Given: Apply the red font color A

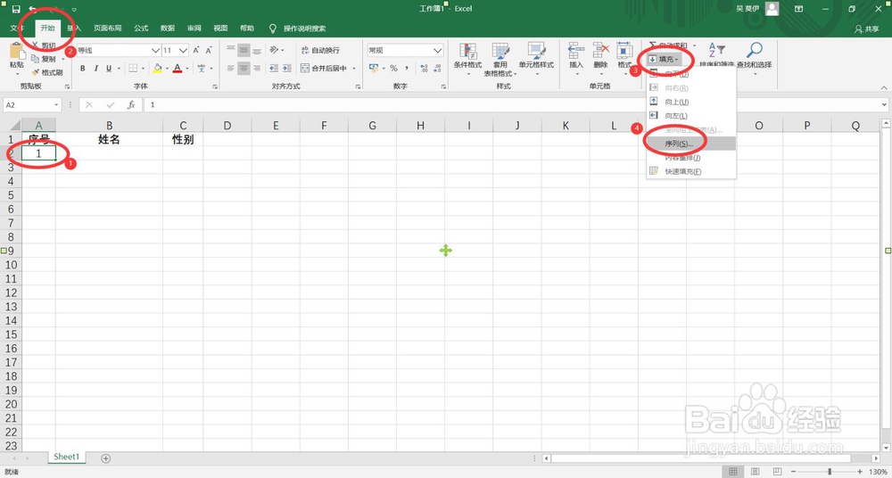Looking at the screenshot, I should [178, 69].
